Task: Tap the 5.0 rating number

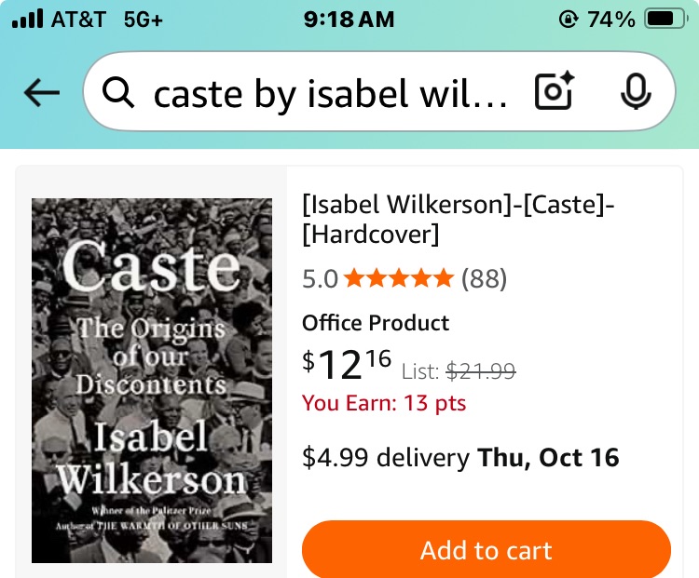Action: click(x=321, y=277)
